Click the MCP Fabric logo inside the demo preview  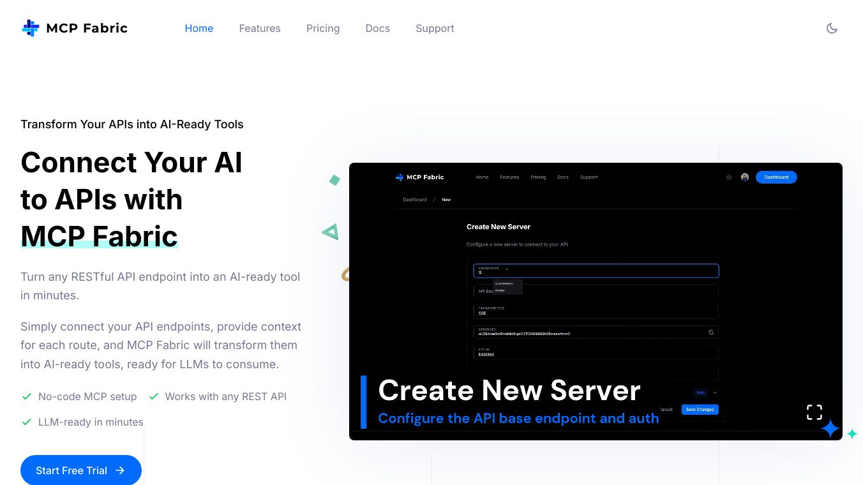point(420,177)
